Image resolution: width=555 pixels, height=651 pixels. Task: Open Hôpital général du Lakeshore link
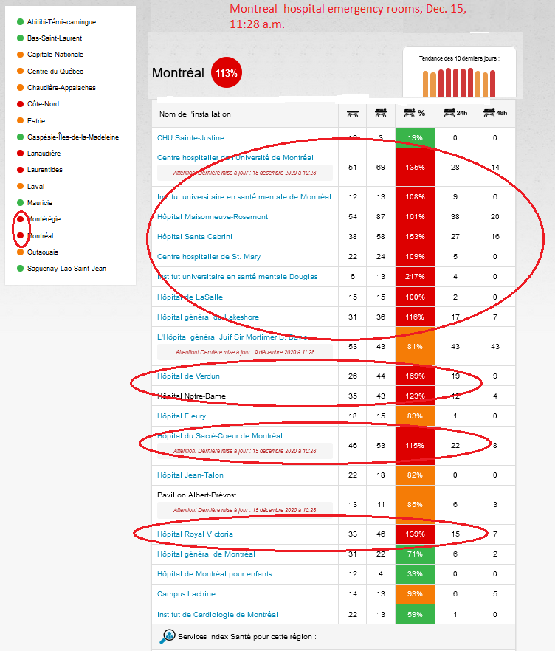click(x=208, y=317)
